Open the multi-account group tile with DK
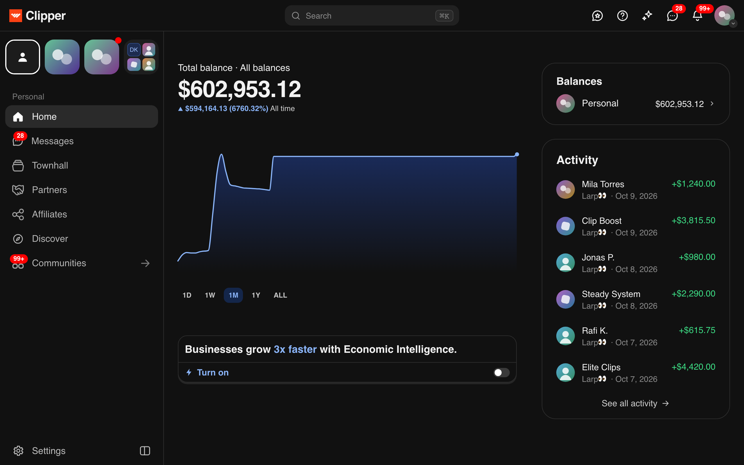This screenshot has height=465, width=744. point(141,57)
